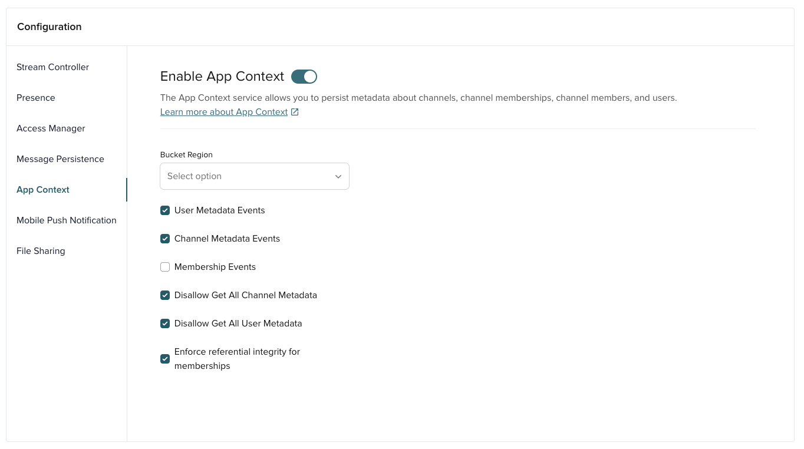Disable the Enable App Context toggle

pos(304,77)
